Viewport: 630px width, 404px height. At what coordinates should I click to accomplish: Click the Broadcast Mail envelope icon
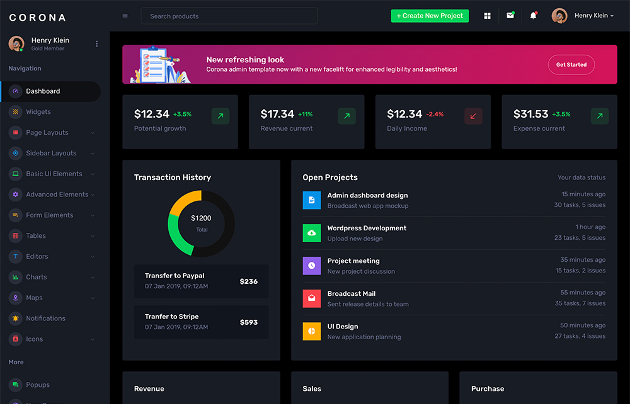311,298
